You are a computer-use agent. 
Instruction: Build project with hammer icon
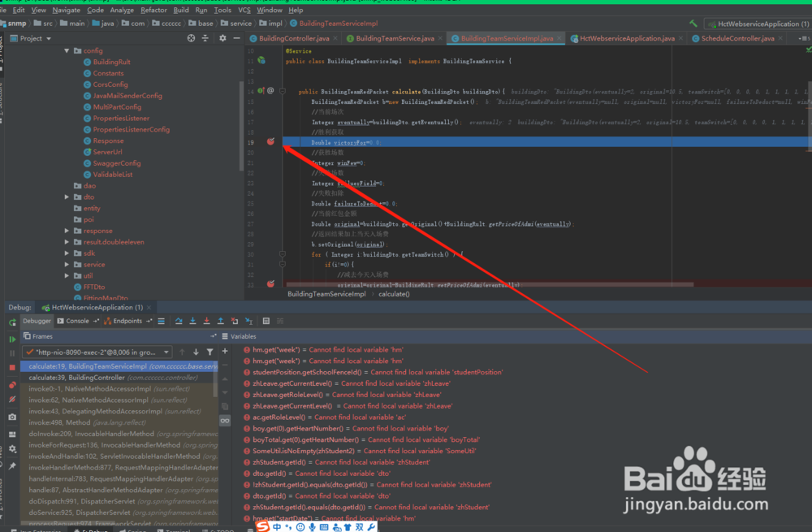click(693, 24)
